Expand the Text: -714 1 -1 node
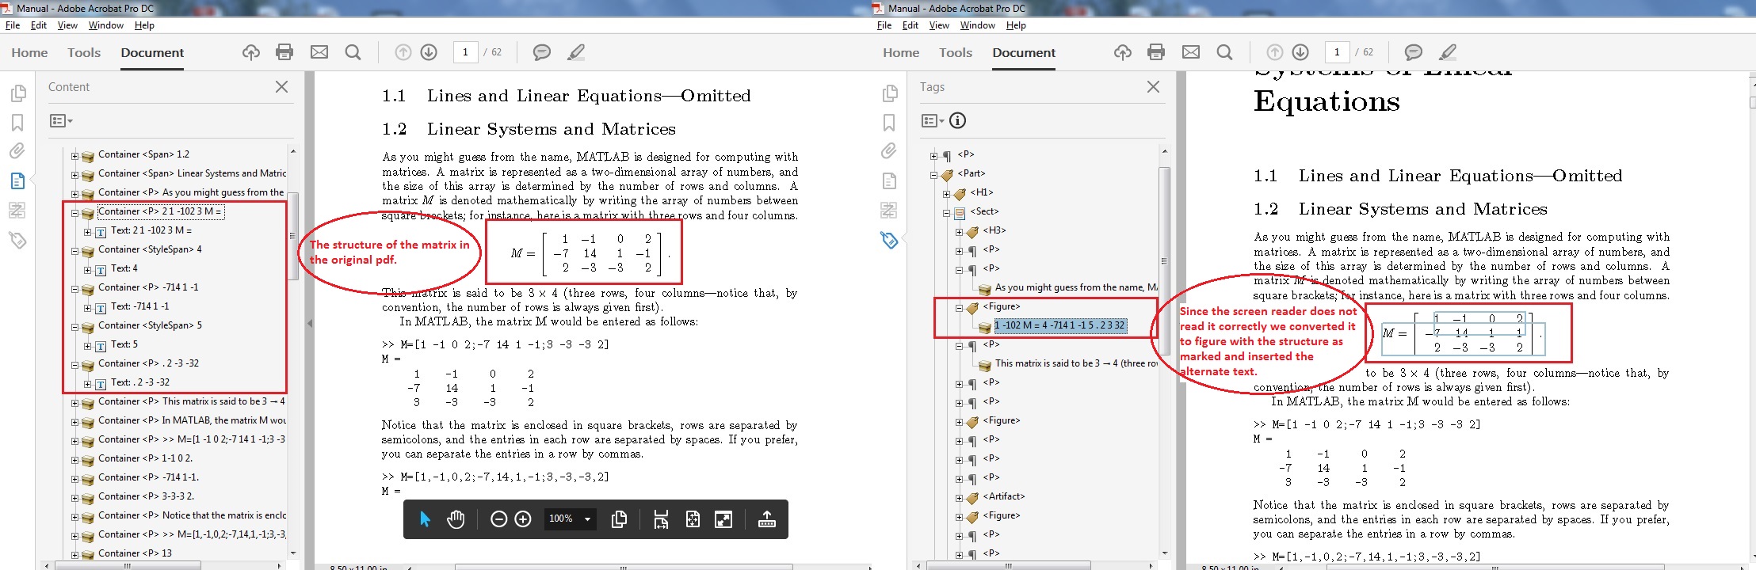The width and height of the screenshot is (1756, 570). coord(87,307)
